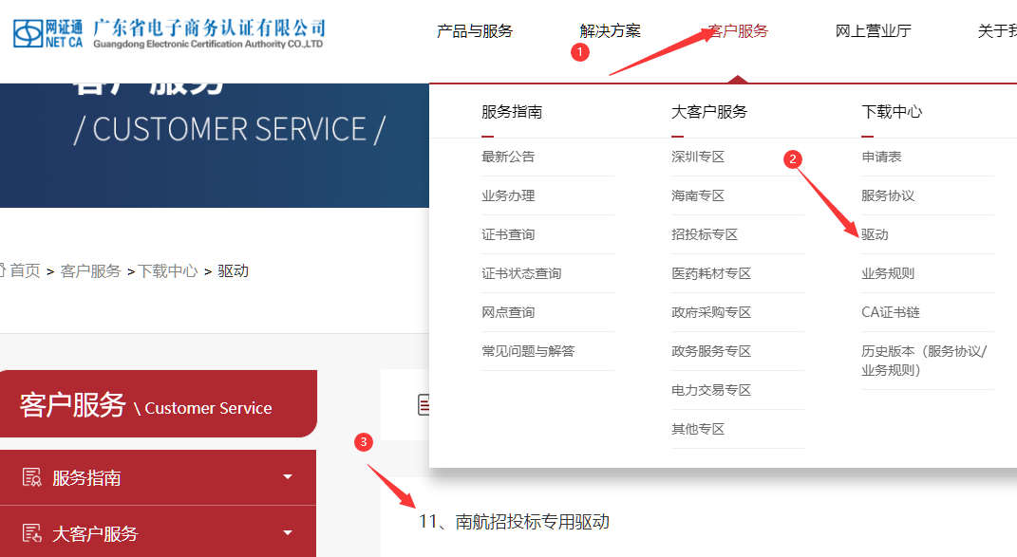This screenshot has height=557, width=1017.
Task: Open the 解决方案 navigation item
Action: [x=611, y=31]
